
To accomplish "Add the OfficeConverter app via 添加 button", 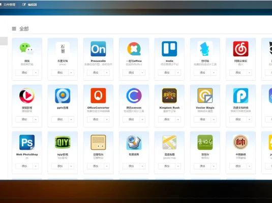I will click(96, 119).
